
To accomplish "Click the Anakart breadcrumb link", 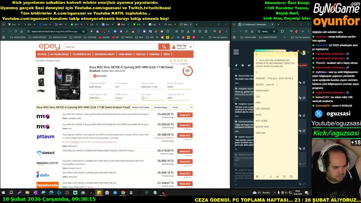I will click(50, 61).
